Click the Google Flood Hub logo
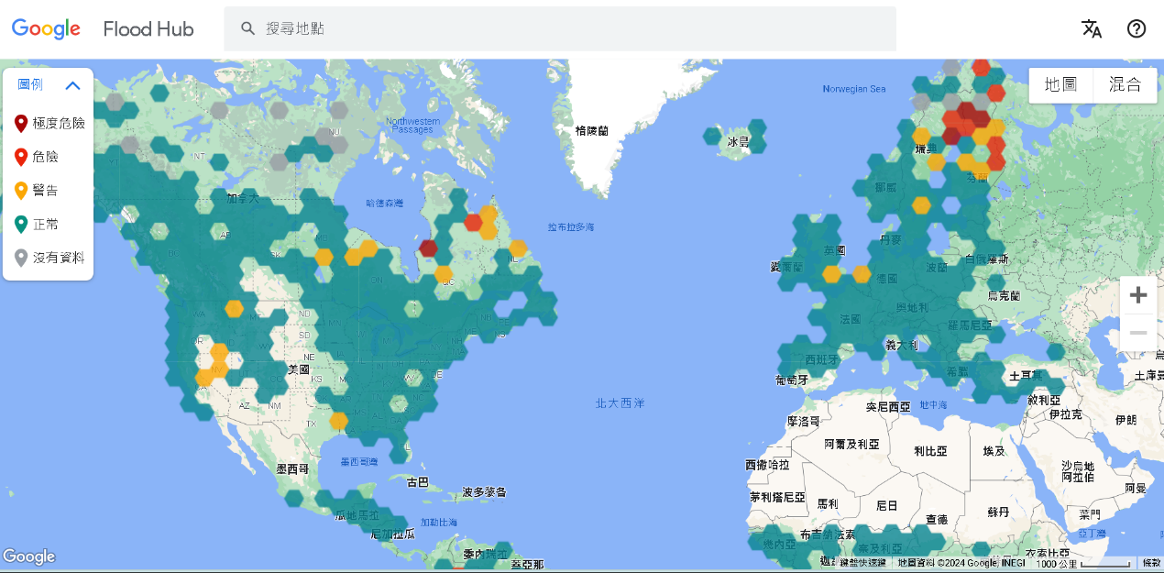 (103, 29)
